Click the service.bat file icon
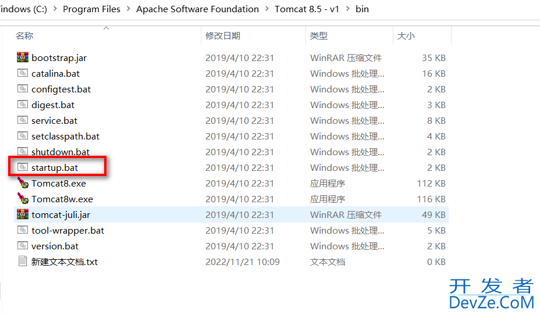 point(23,120)
